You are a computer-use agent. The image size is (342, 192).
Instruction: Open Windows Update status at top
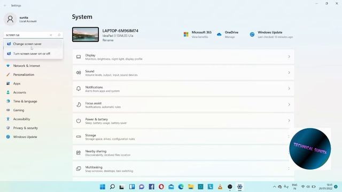point(271,34)
